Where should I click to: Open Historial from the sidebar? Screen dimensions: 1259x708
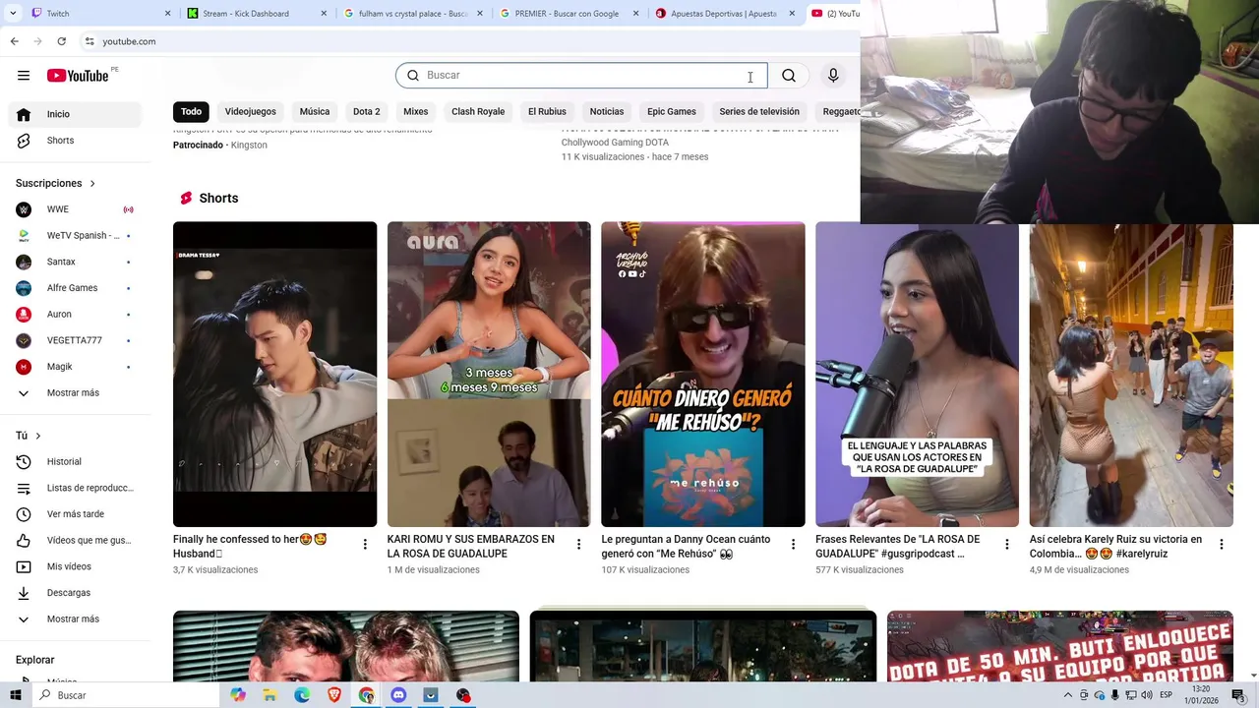point(75,462)
